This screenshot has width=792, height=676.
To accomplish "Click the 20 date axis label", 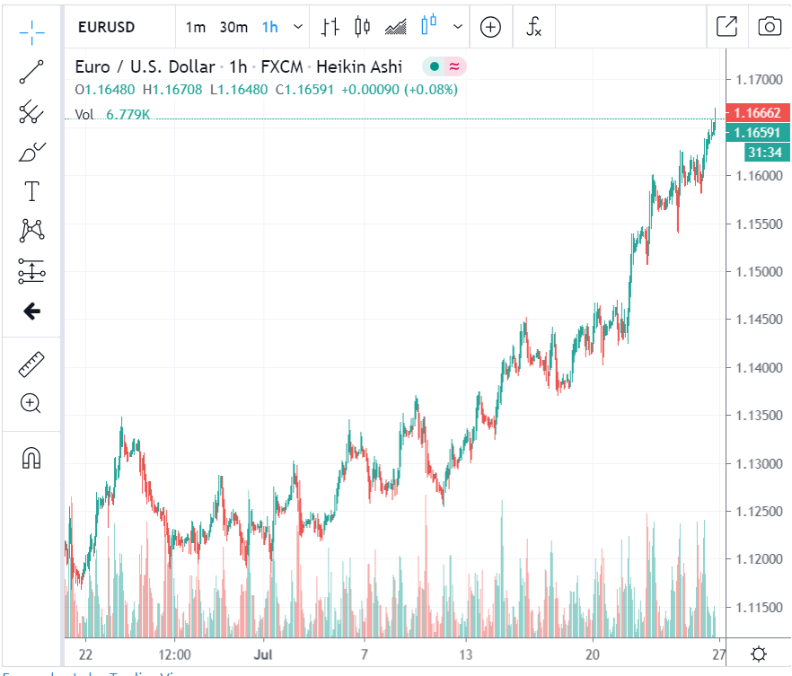I will (x=593, y=654).
